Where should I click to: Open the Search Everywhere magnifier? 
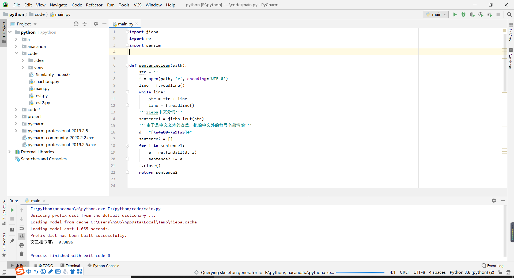[x=509, y=14]
